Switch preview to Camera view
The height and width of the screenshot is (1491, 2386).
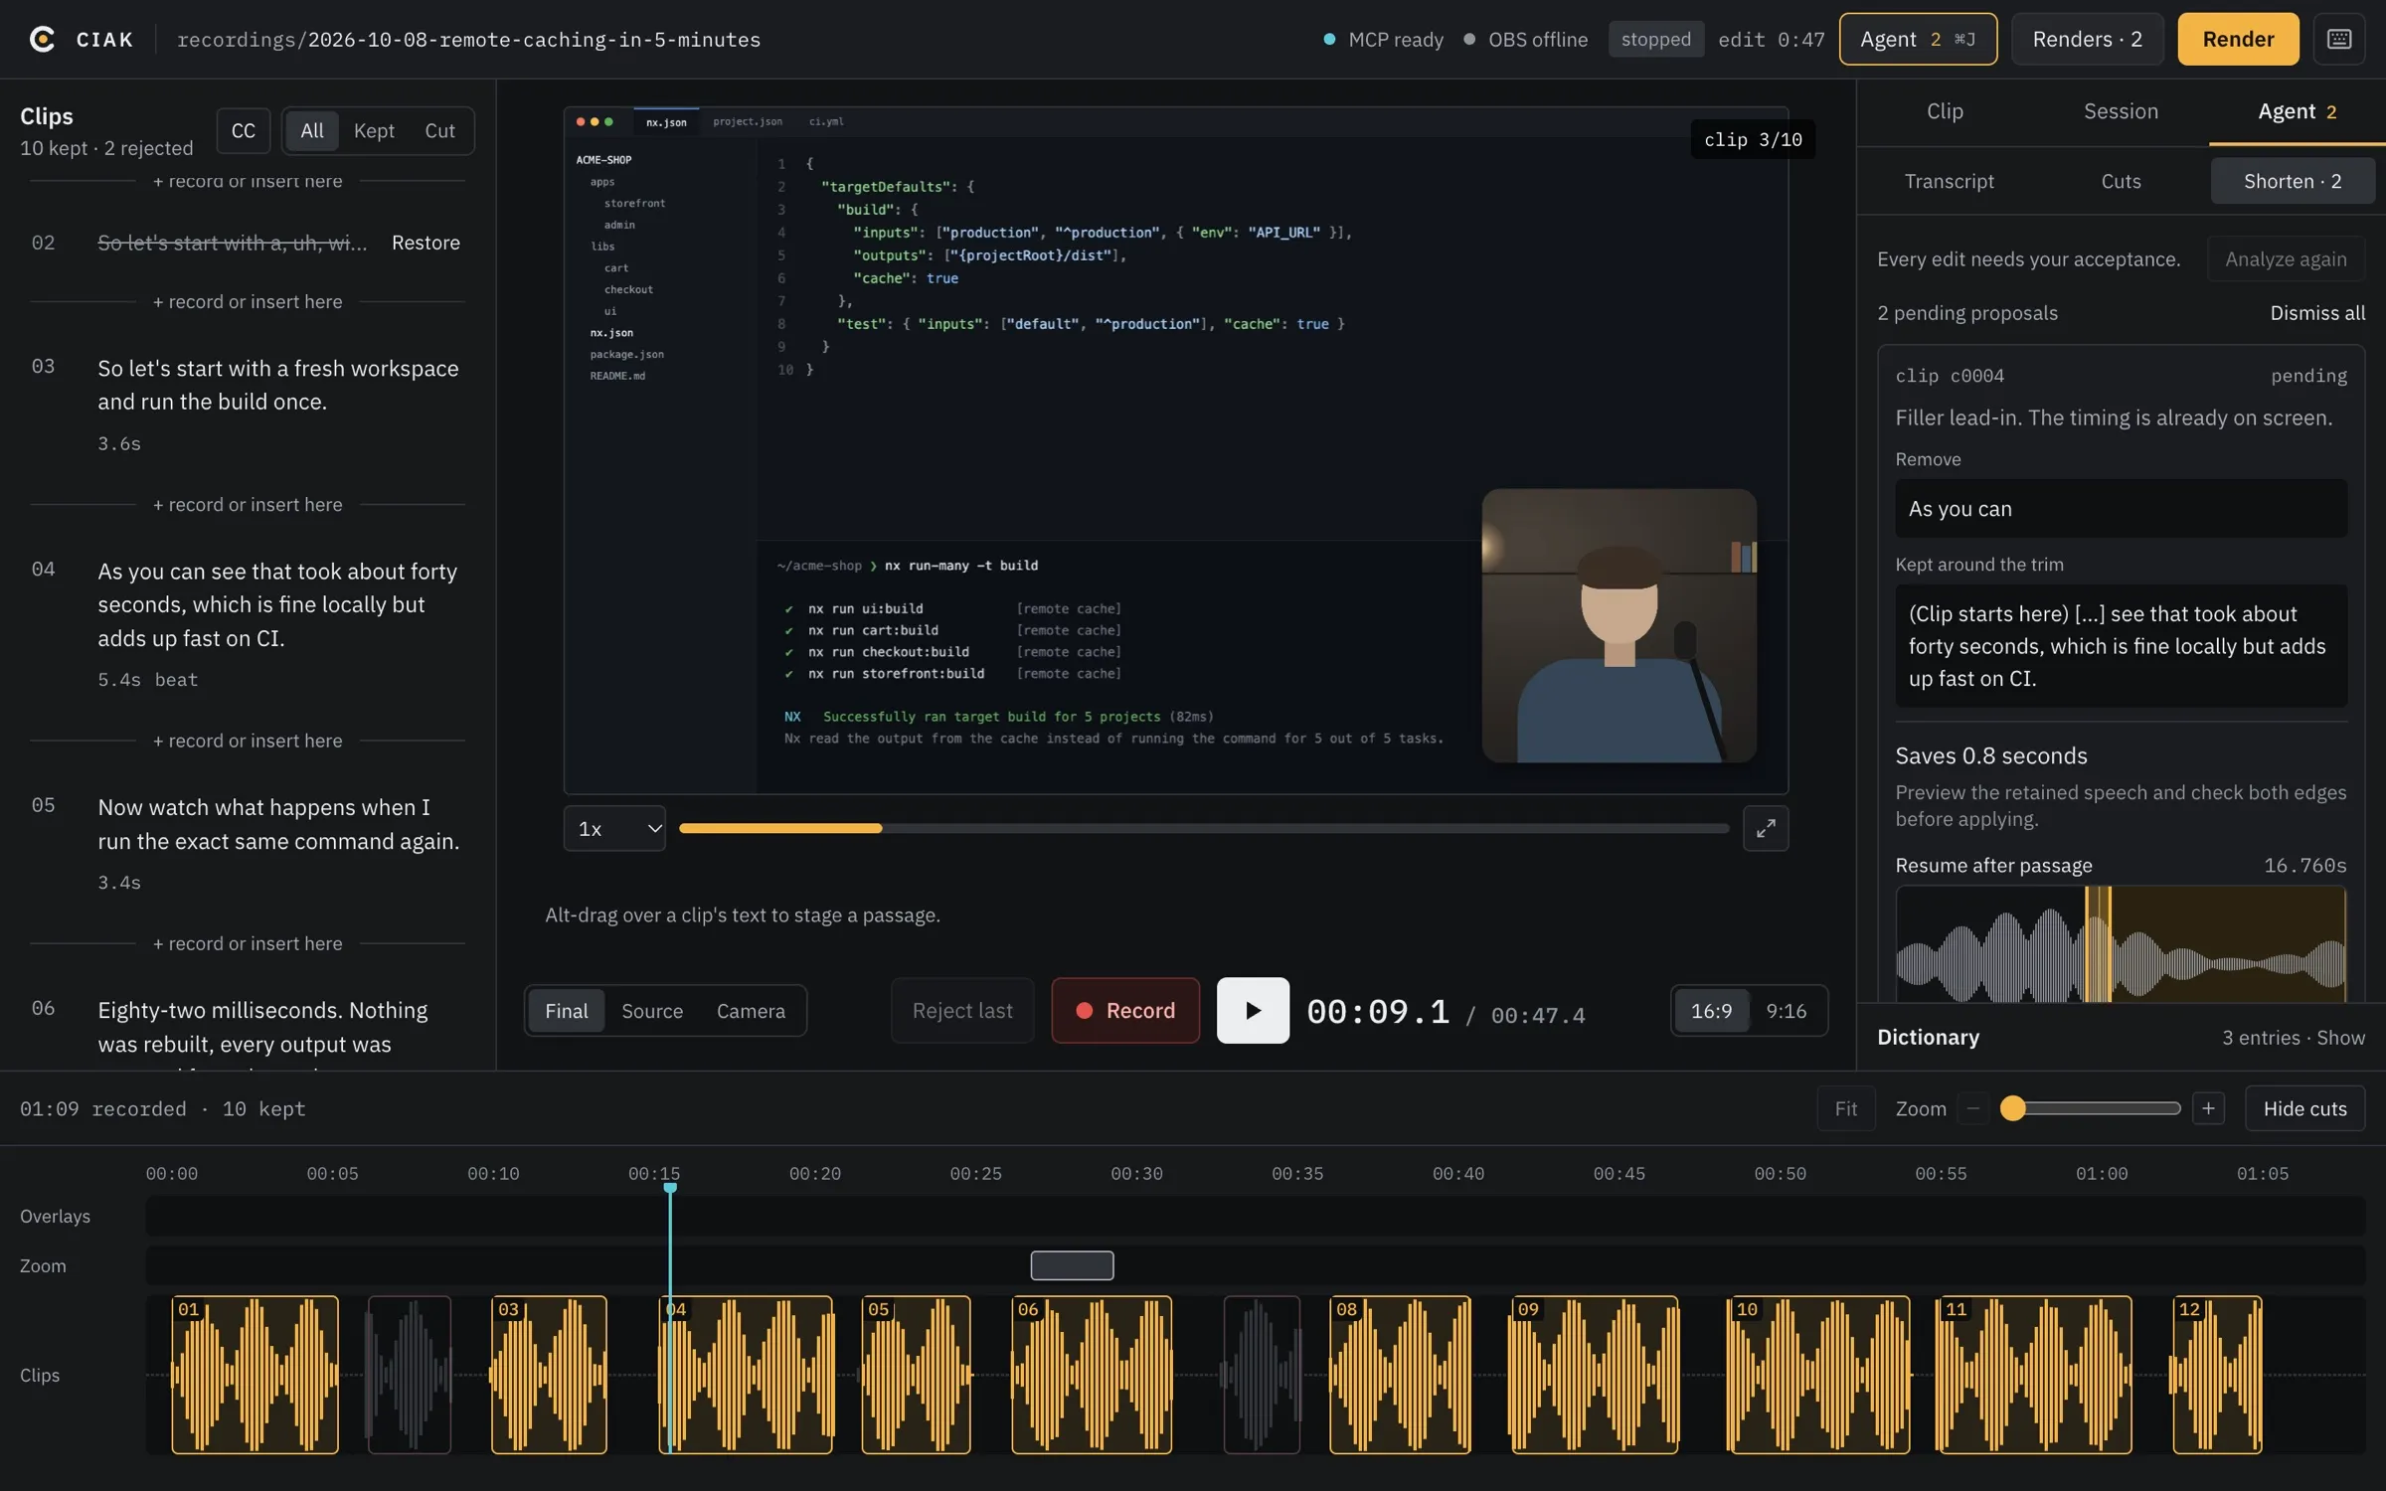[x=751, y=1010]
